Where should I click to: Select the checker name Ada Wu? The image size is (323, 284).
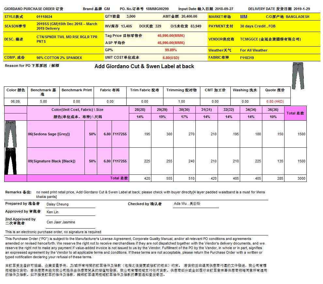(187, 204)
